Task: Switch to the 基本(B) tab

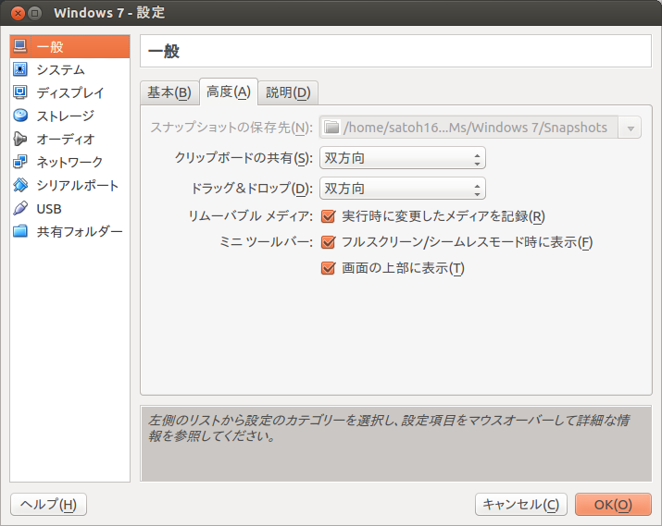Action: click(169, 92)
